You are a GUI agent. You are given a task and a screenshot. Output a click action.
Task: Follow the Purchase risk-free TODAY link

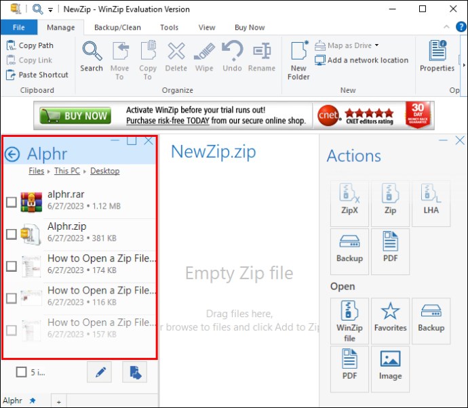(168, 121)
